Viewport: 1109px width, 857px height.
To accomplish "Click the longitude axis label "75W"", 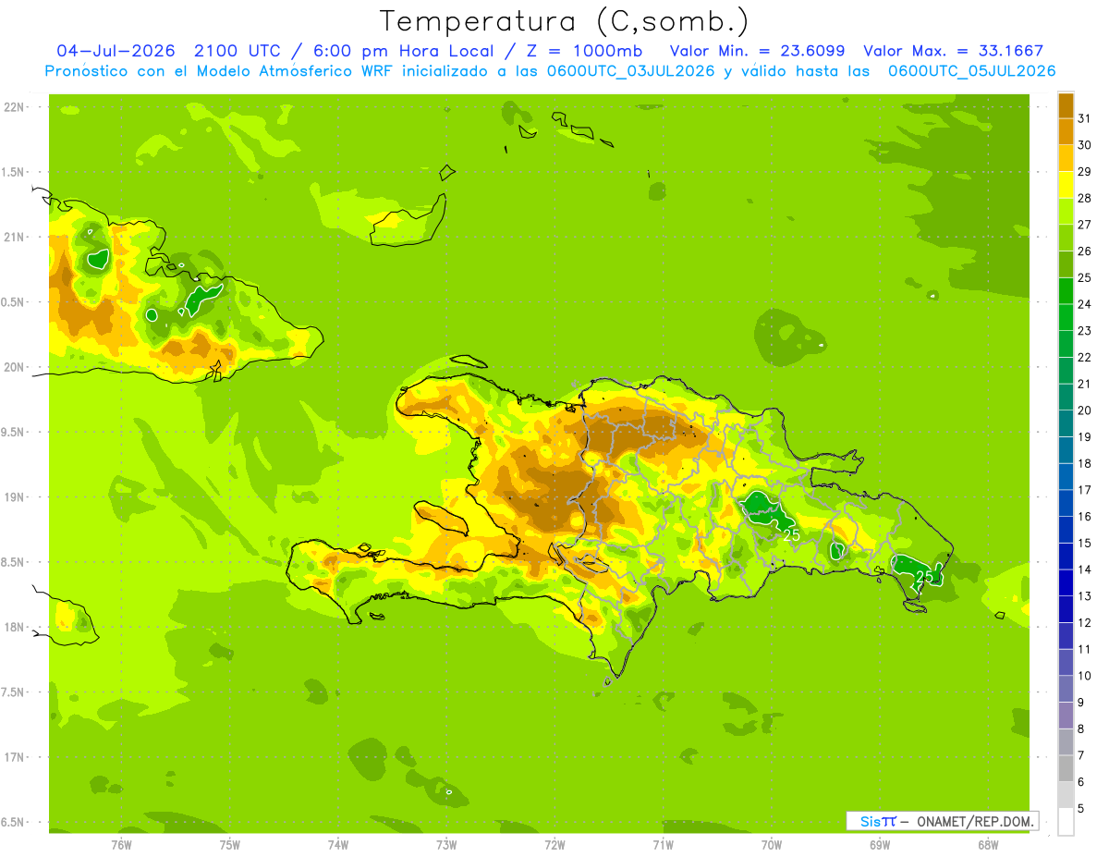I will tap(230, 845).
